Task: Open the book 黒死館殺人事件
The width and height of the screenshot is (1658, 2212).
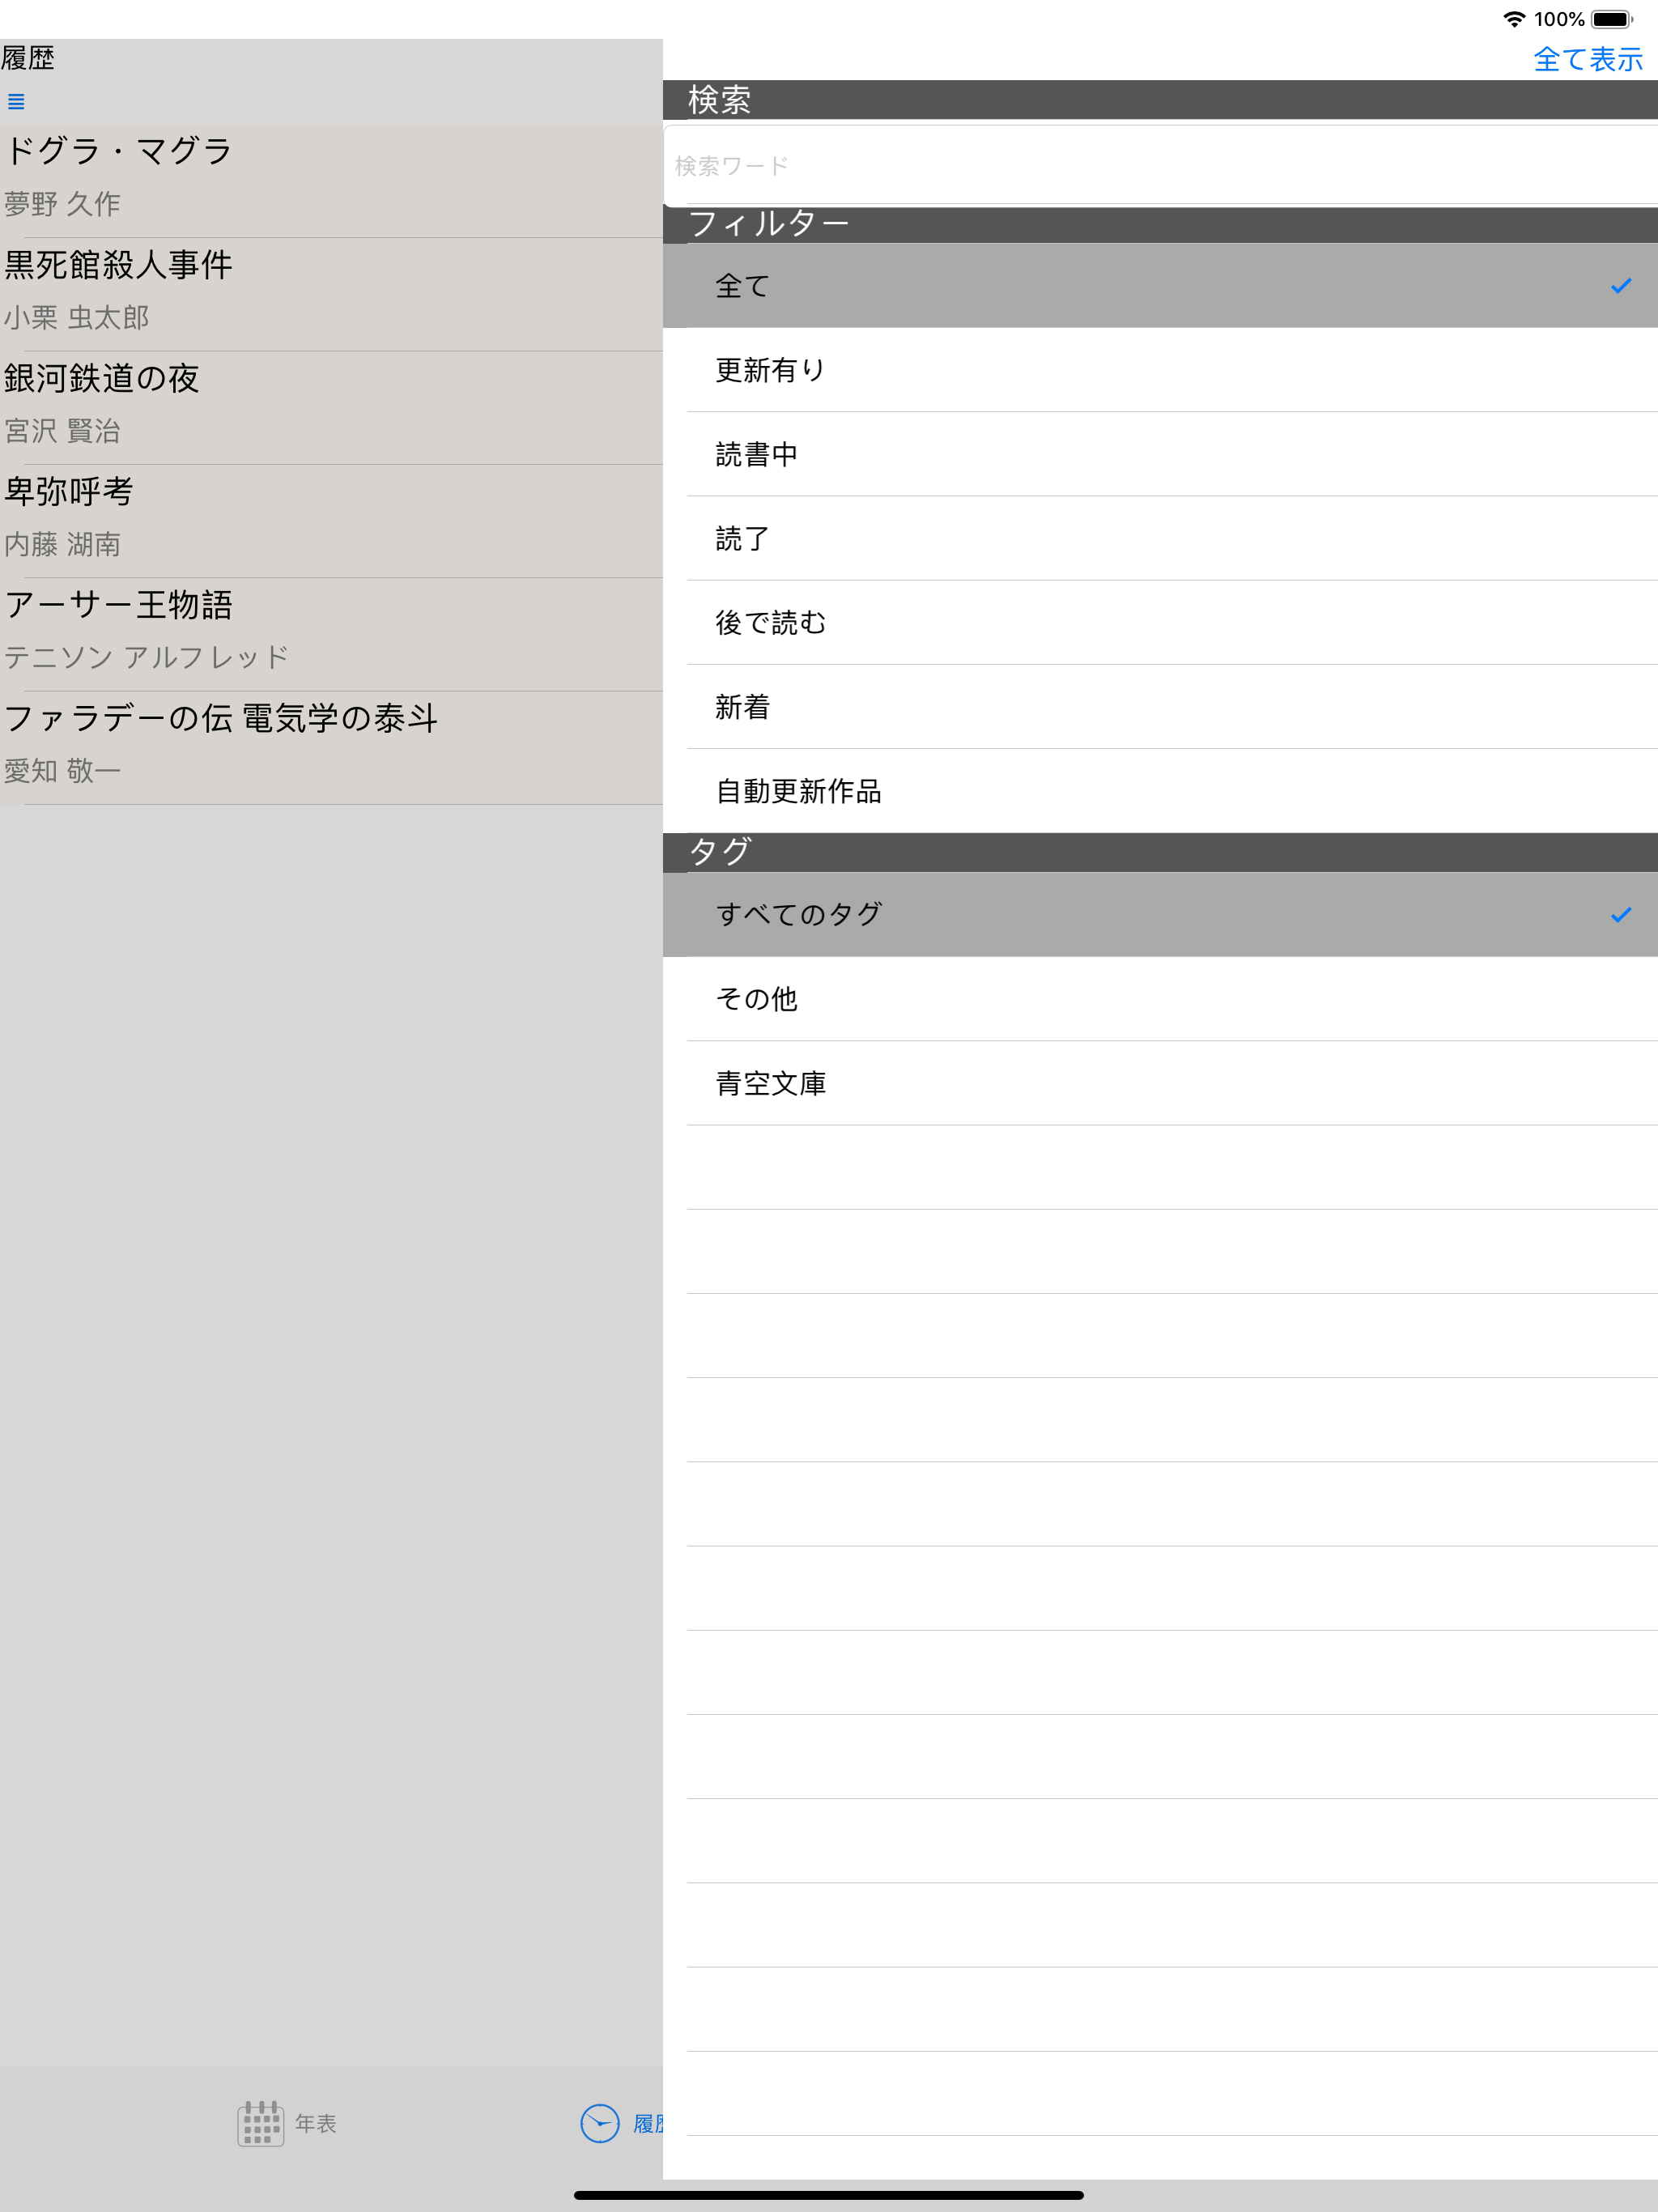Action: 331,294
